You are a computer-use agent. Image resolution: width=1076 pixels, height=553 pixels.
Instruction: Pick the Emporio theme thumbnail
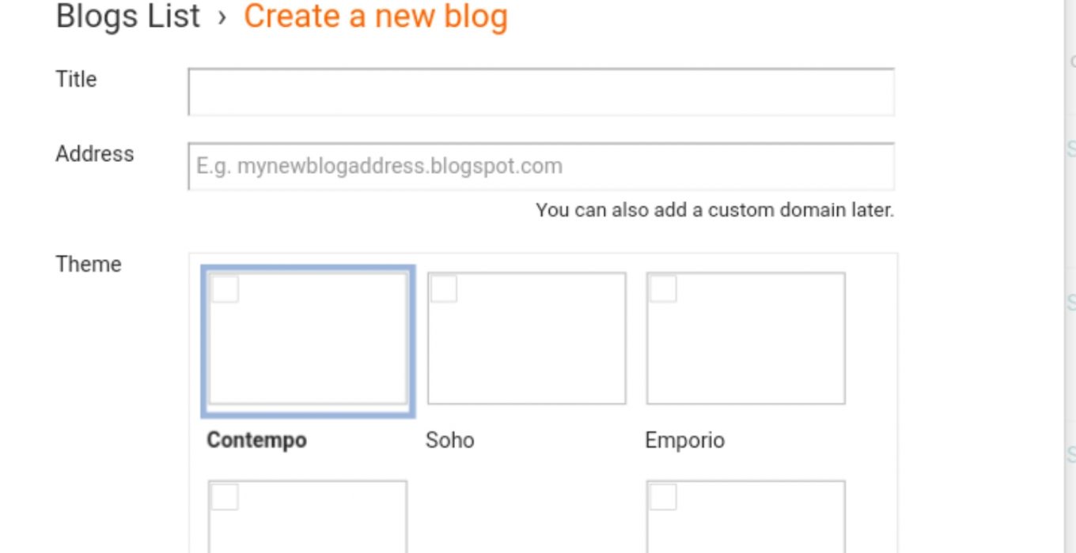[x=746, y=338]
